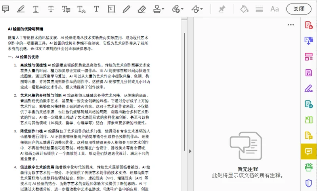Open the pink Edit PDF layout tool
Screen dimensions: 317x191
pyautogui.click(x=309, y=57)
